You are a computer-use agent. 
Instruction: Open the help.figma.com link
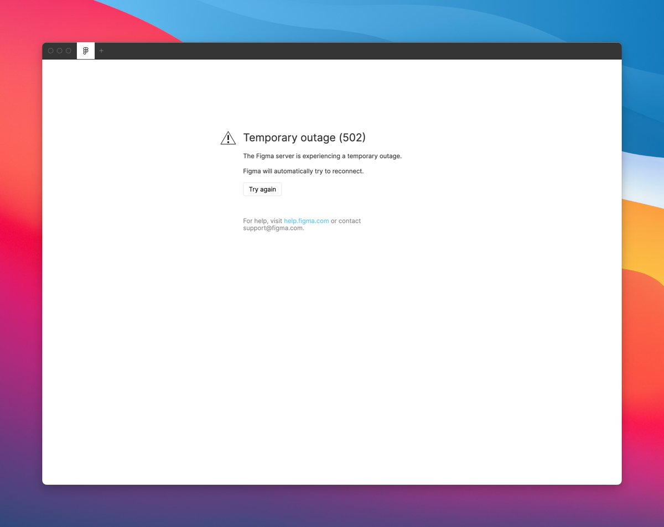[x=306, y=221]
